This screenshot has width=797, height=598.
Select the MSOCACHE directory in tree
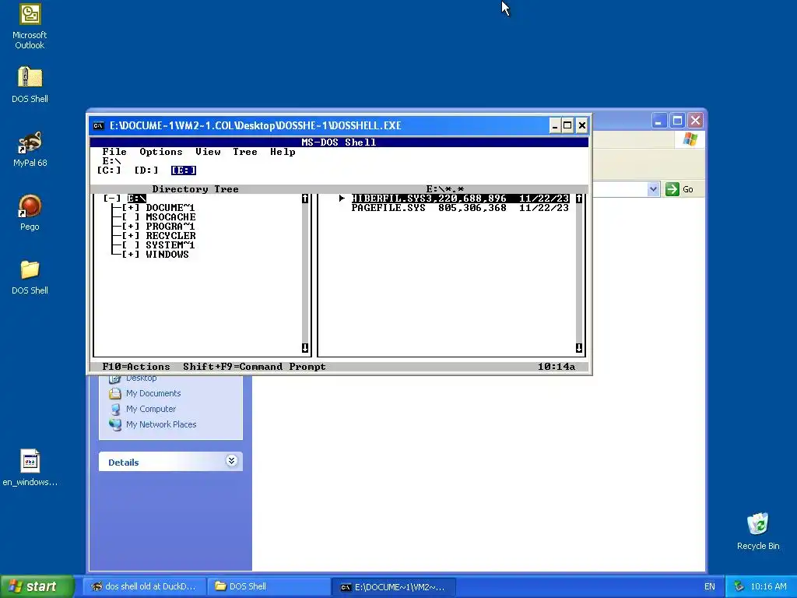tap(170, 217)
